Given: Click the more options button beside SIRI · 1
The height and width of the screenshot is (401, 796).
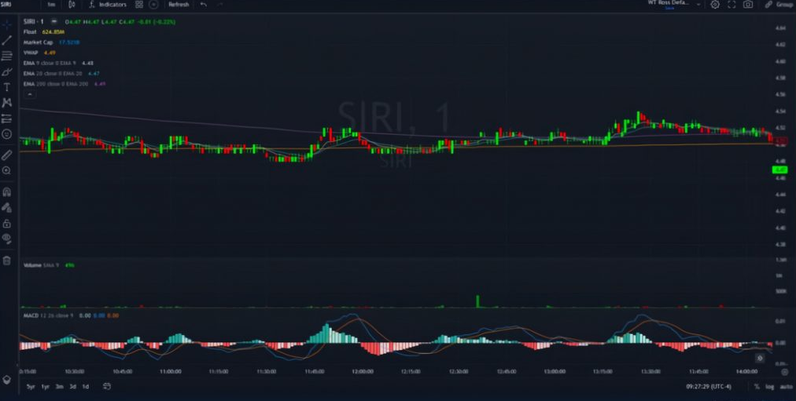Looking at the screenshot, I should pos(54,22).
